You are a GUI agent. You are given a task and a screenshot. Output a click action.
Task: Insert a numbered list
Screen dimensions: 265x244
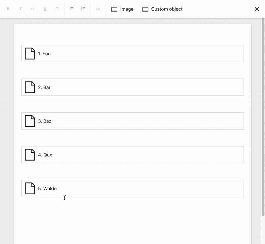pos(83,9)
